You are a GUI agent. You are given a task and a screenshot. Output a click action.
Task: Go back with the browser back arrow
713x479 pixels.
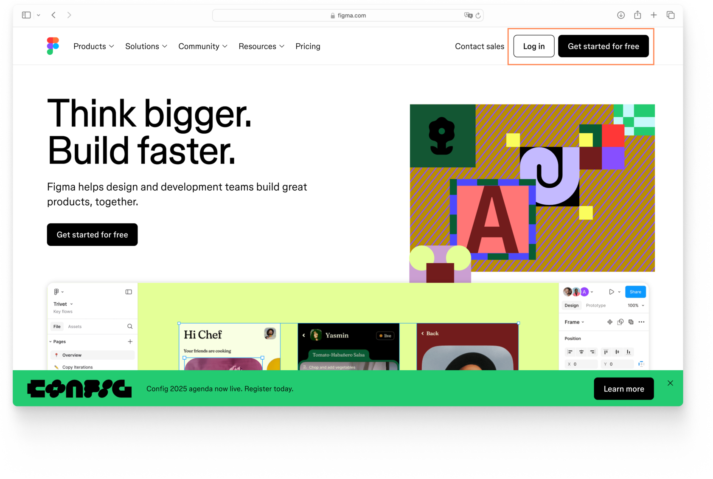(53, 15)
